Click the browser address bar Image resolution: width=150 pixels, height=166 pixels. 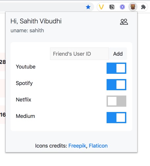(42, 7)
